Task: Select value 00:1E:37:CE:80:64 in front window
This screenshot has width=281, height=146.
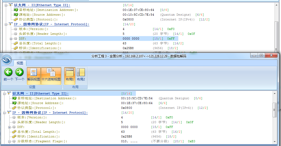Action: pos(137,103)
